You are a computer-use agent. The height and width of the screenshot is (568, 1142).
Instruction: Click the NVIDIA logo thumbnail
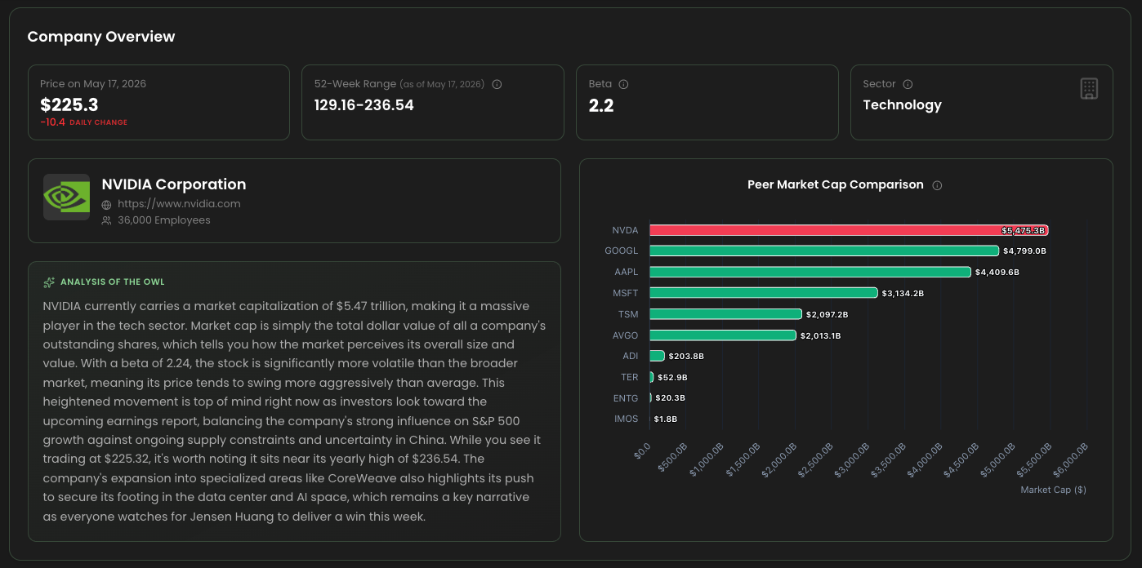pos(66,197)
